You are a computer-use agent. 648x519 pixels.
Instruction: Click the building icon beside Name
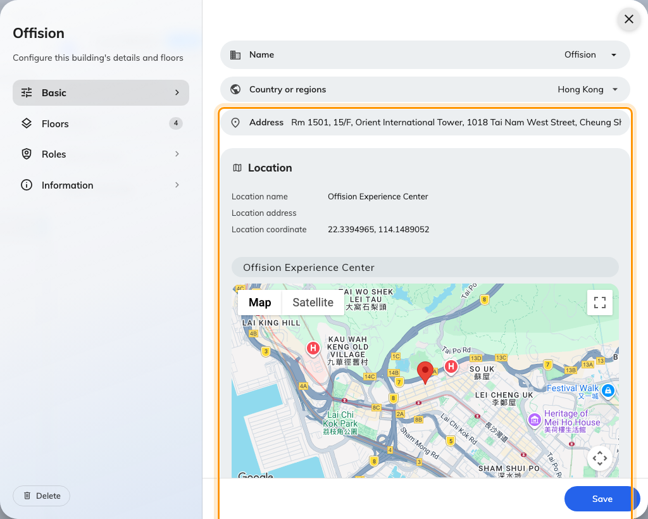coord(235,55)
